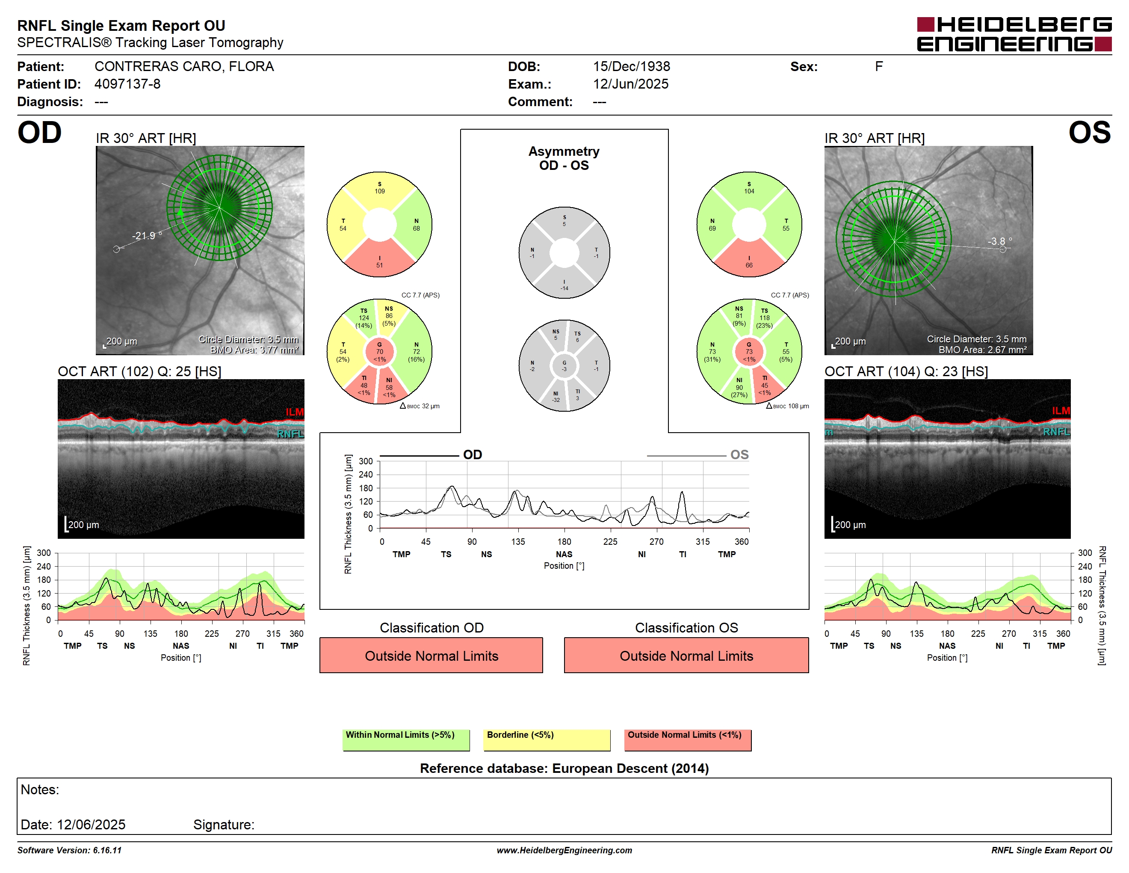Click the asymmetry global G -3 center
This screenshot has height=873, width=1129.
pyautogui.click(x=564, y=365)
